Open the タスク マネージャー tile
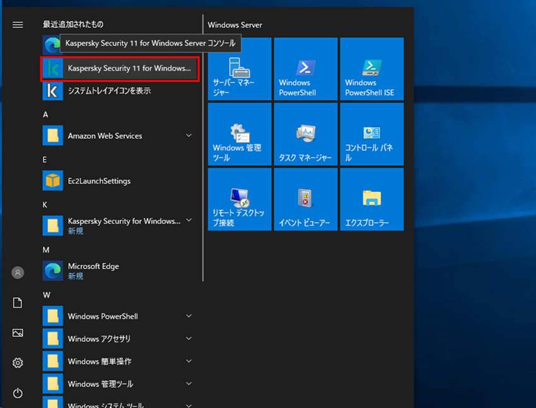Screen dimensions: 536x408 coord(306,134)
